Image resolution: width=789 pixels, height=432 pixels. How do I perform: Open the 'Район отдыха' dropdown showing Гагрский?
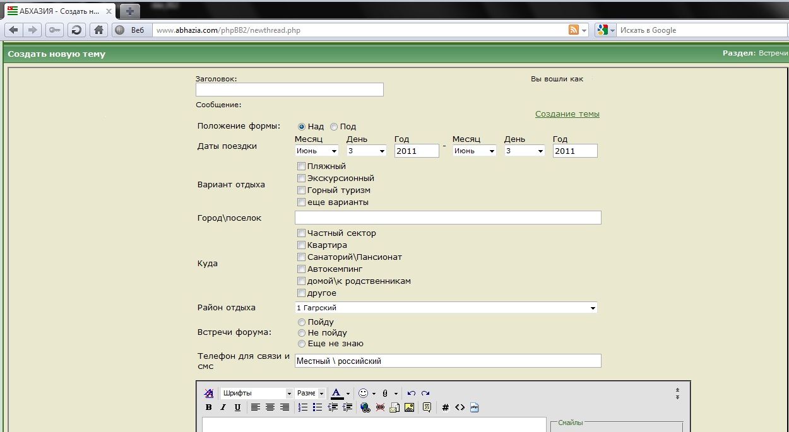(446, 308)
